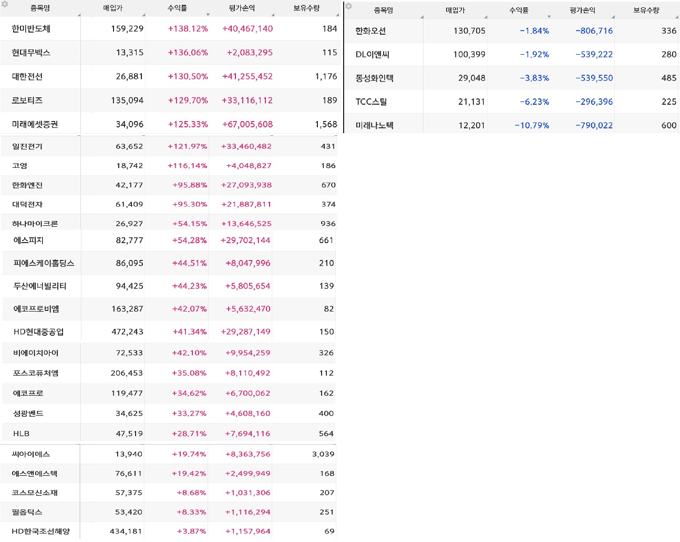Select the 에스피지 stock name
Viewport: 680px width, 542px height.
point(28,240)
